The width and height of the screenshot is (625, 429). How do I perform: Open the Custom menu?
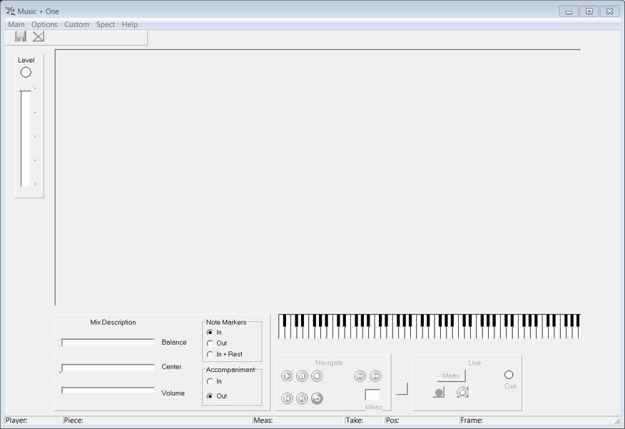[x=76, y=24]
